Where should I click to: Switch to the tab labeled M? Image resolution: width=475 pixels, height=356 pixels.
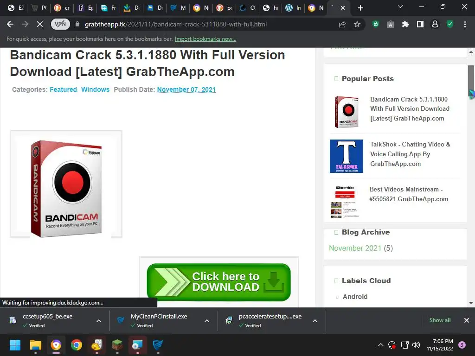[178, 8]
